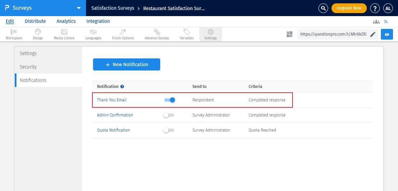Click the QR code icon
The image size is (398, 191).
click(290, 34)
